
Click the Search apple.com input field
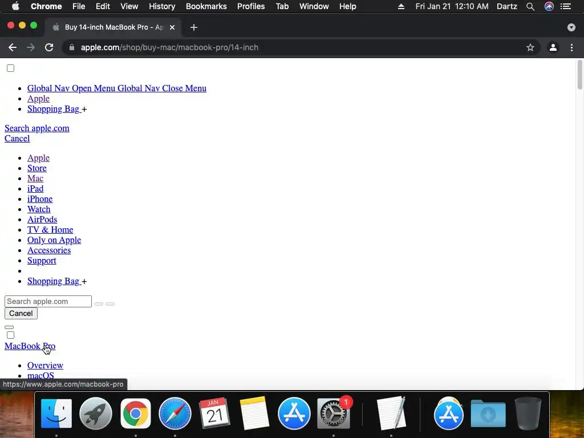pyautogui.click(x=48, y=301)
